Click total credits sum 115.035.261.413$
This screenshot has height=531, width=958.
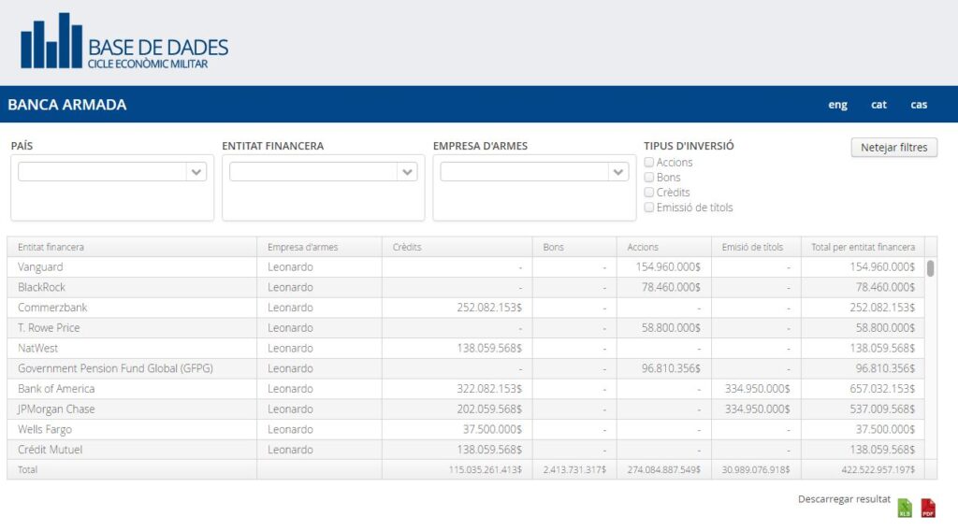coord(486,469)
